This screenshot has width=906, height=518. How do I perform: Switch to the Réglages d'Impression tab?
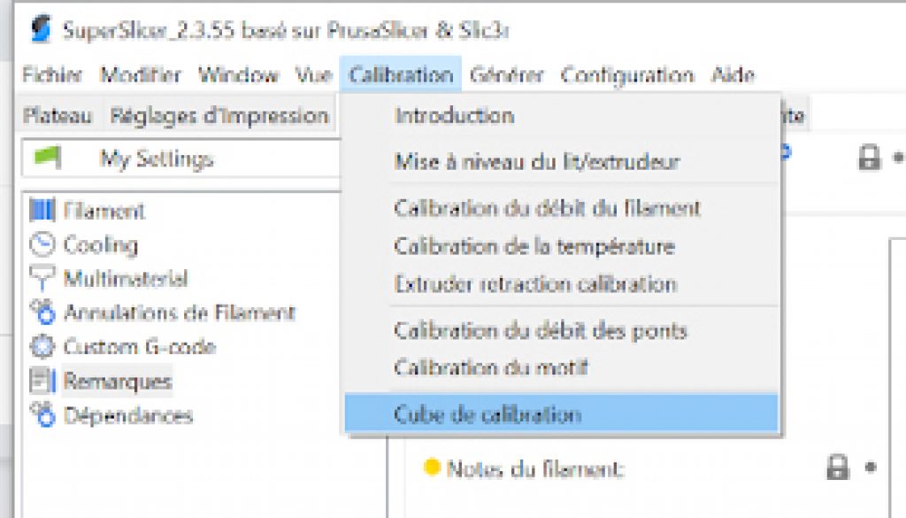point(219,116)
